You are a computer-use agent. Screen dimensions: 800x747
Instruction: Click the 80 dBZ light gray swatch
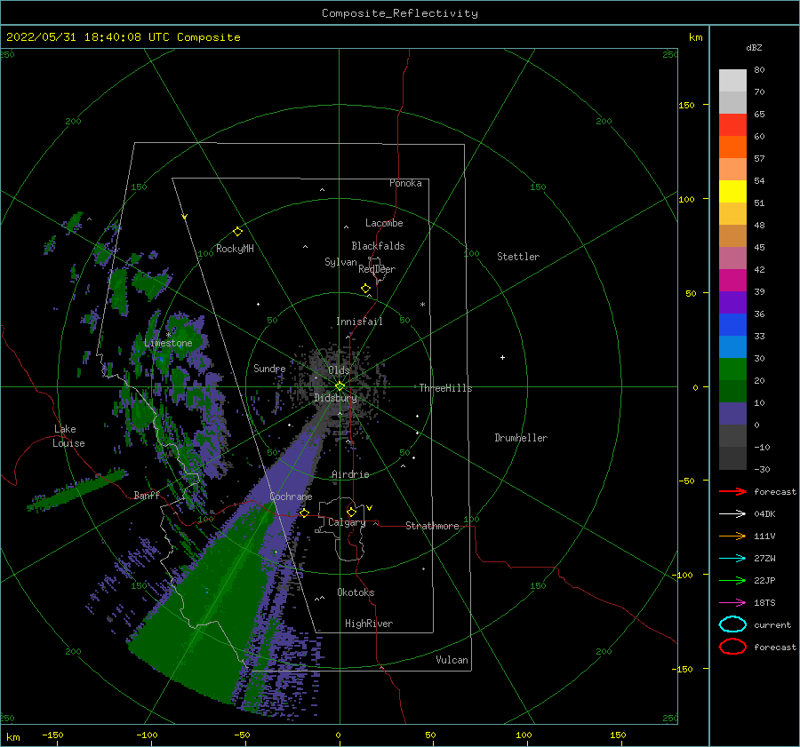732,80
